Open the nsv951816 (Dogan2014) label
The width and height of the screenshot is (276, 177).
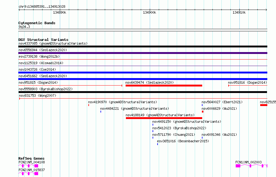(247, 82)
